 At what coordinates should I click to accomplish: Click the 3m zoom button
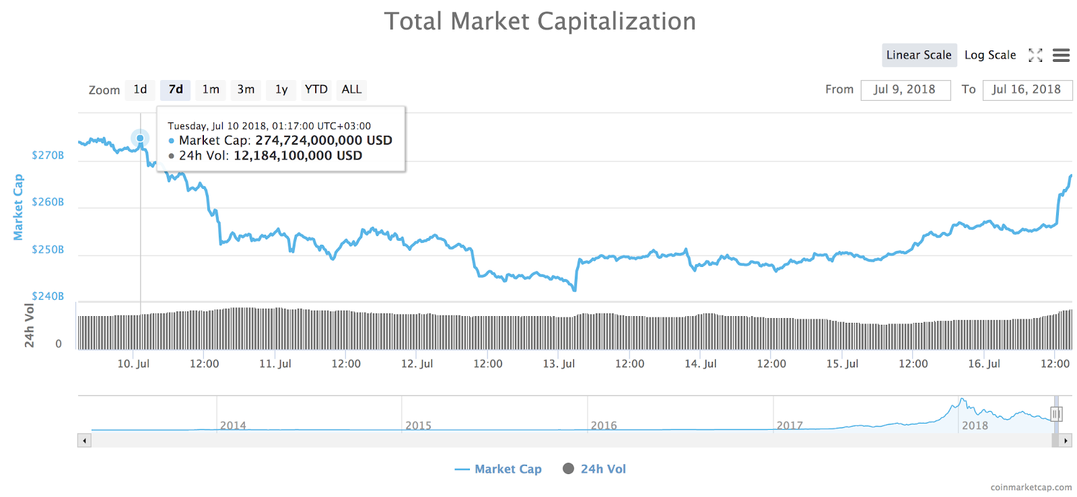point(246,89)
